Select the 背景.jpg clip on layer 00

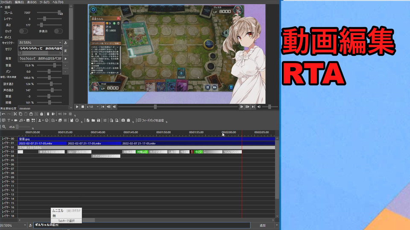click(146, 139)
